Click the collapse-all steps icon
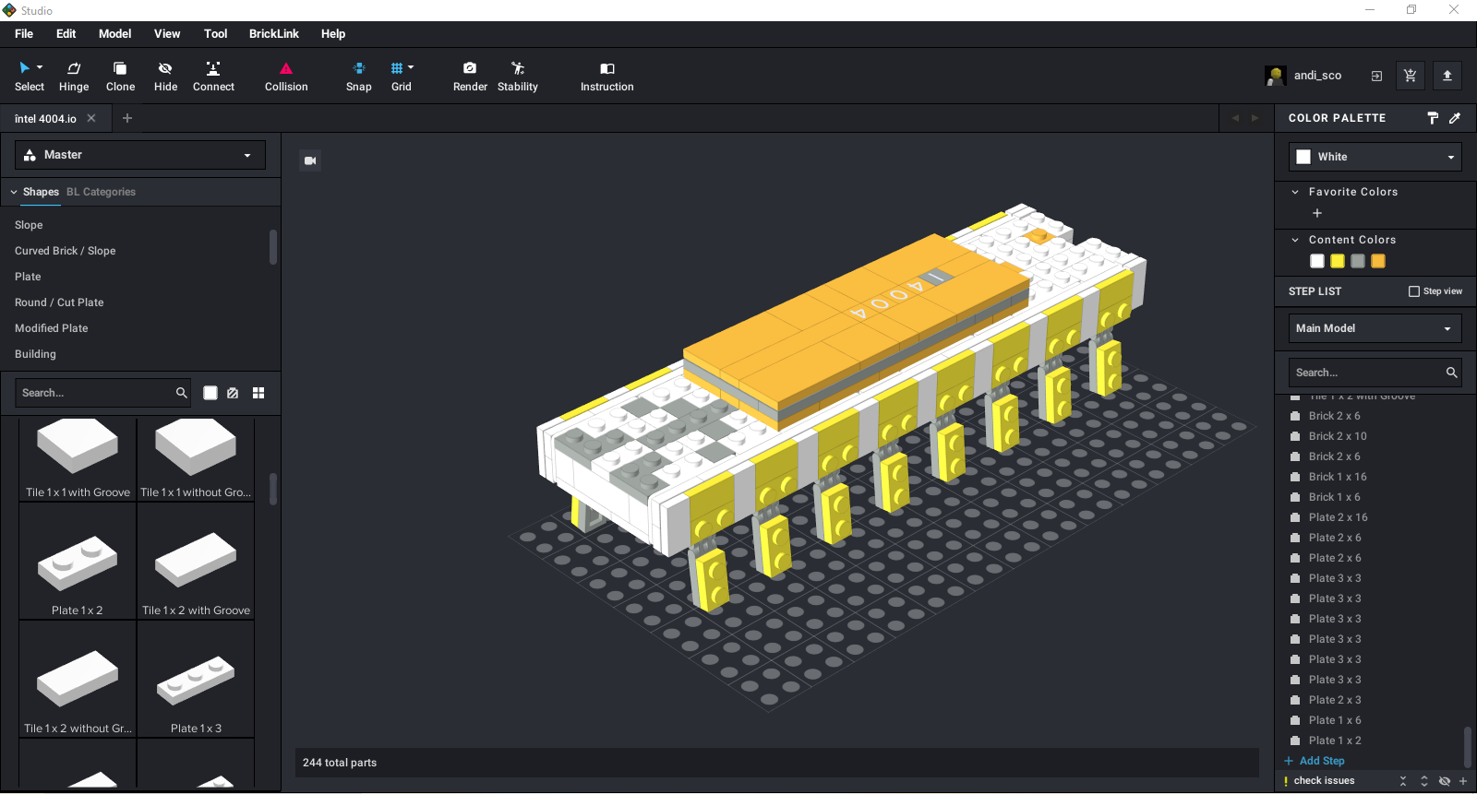The image size is (1477, 794). 1403,781
